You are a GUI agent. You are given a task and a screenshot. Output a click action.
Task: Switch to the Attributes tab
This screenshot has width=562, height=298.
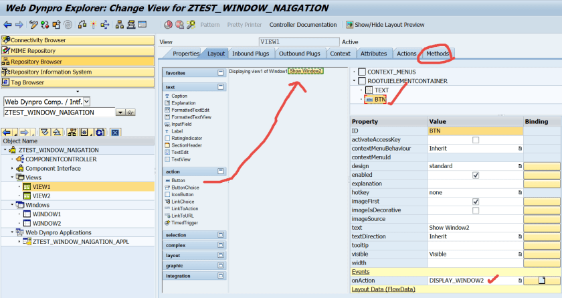click(x=373, y=54)
